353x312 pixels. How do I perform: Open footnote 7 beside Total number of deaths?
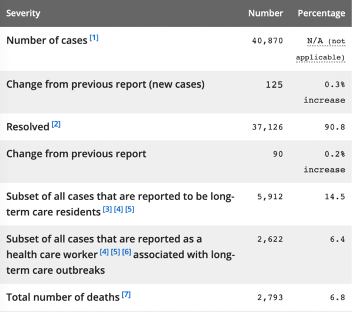coord(126,294)
